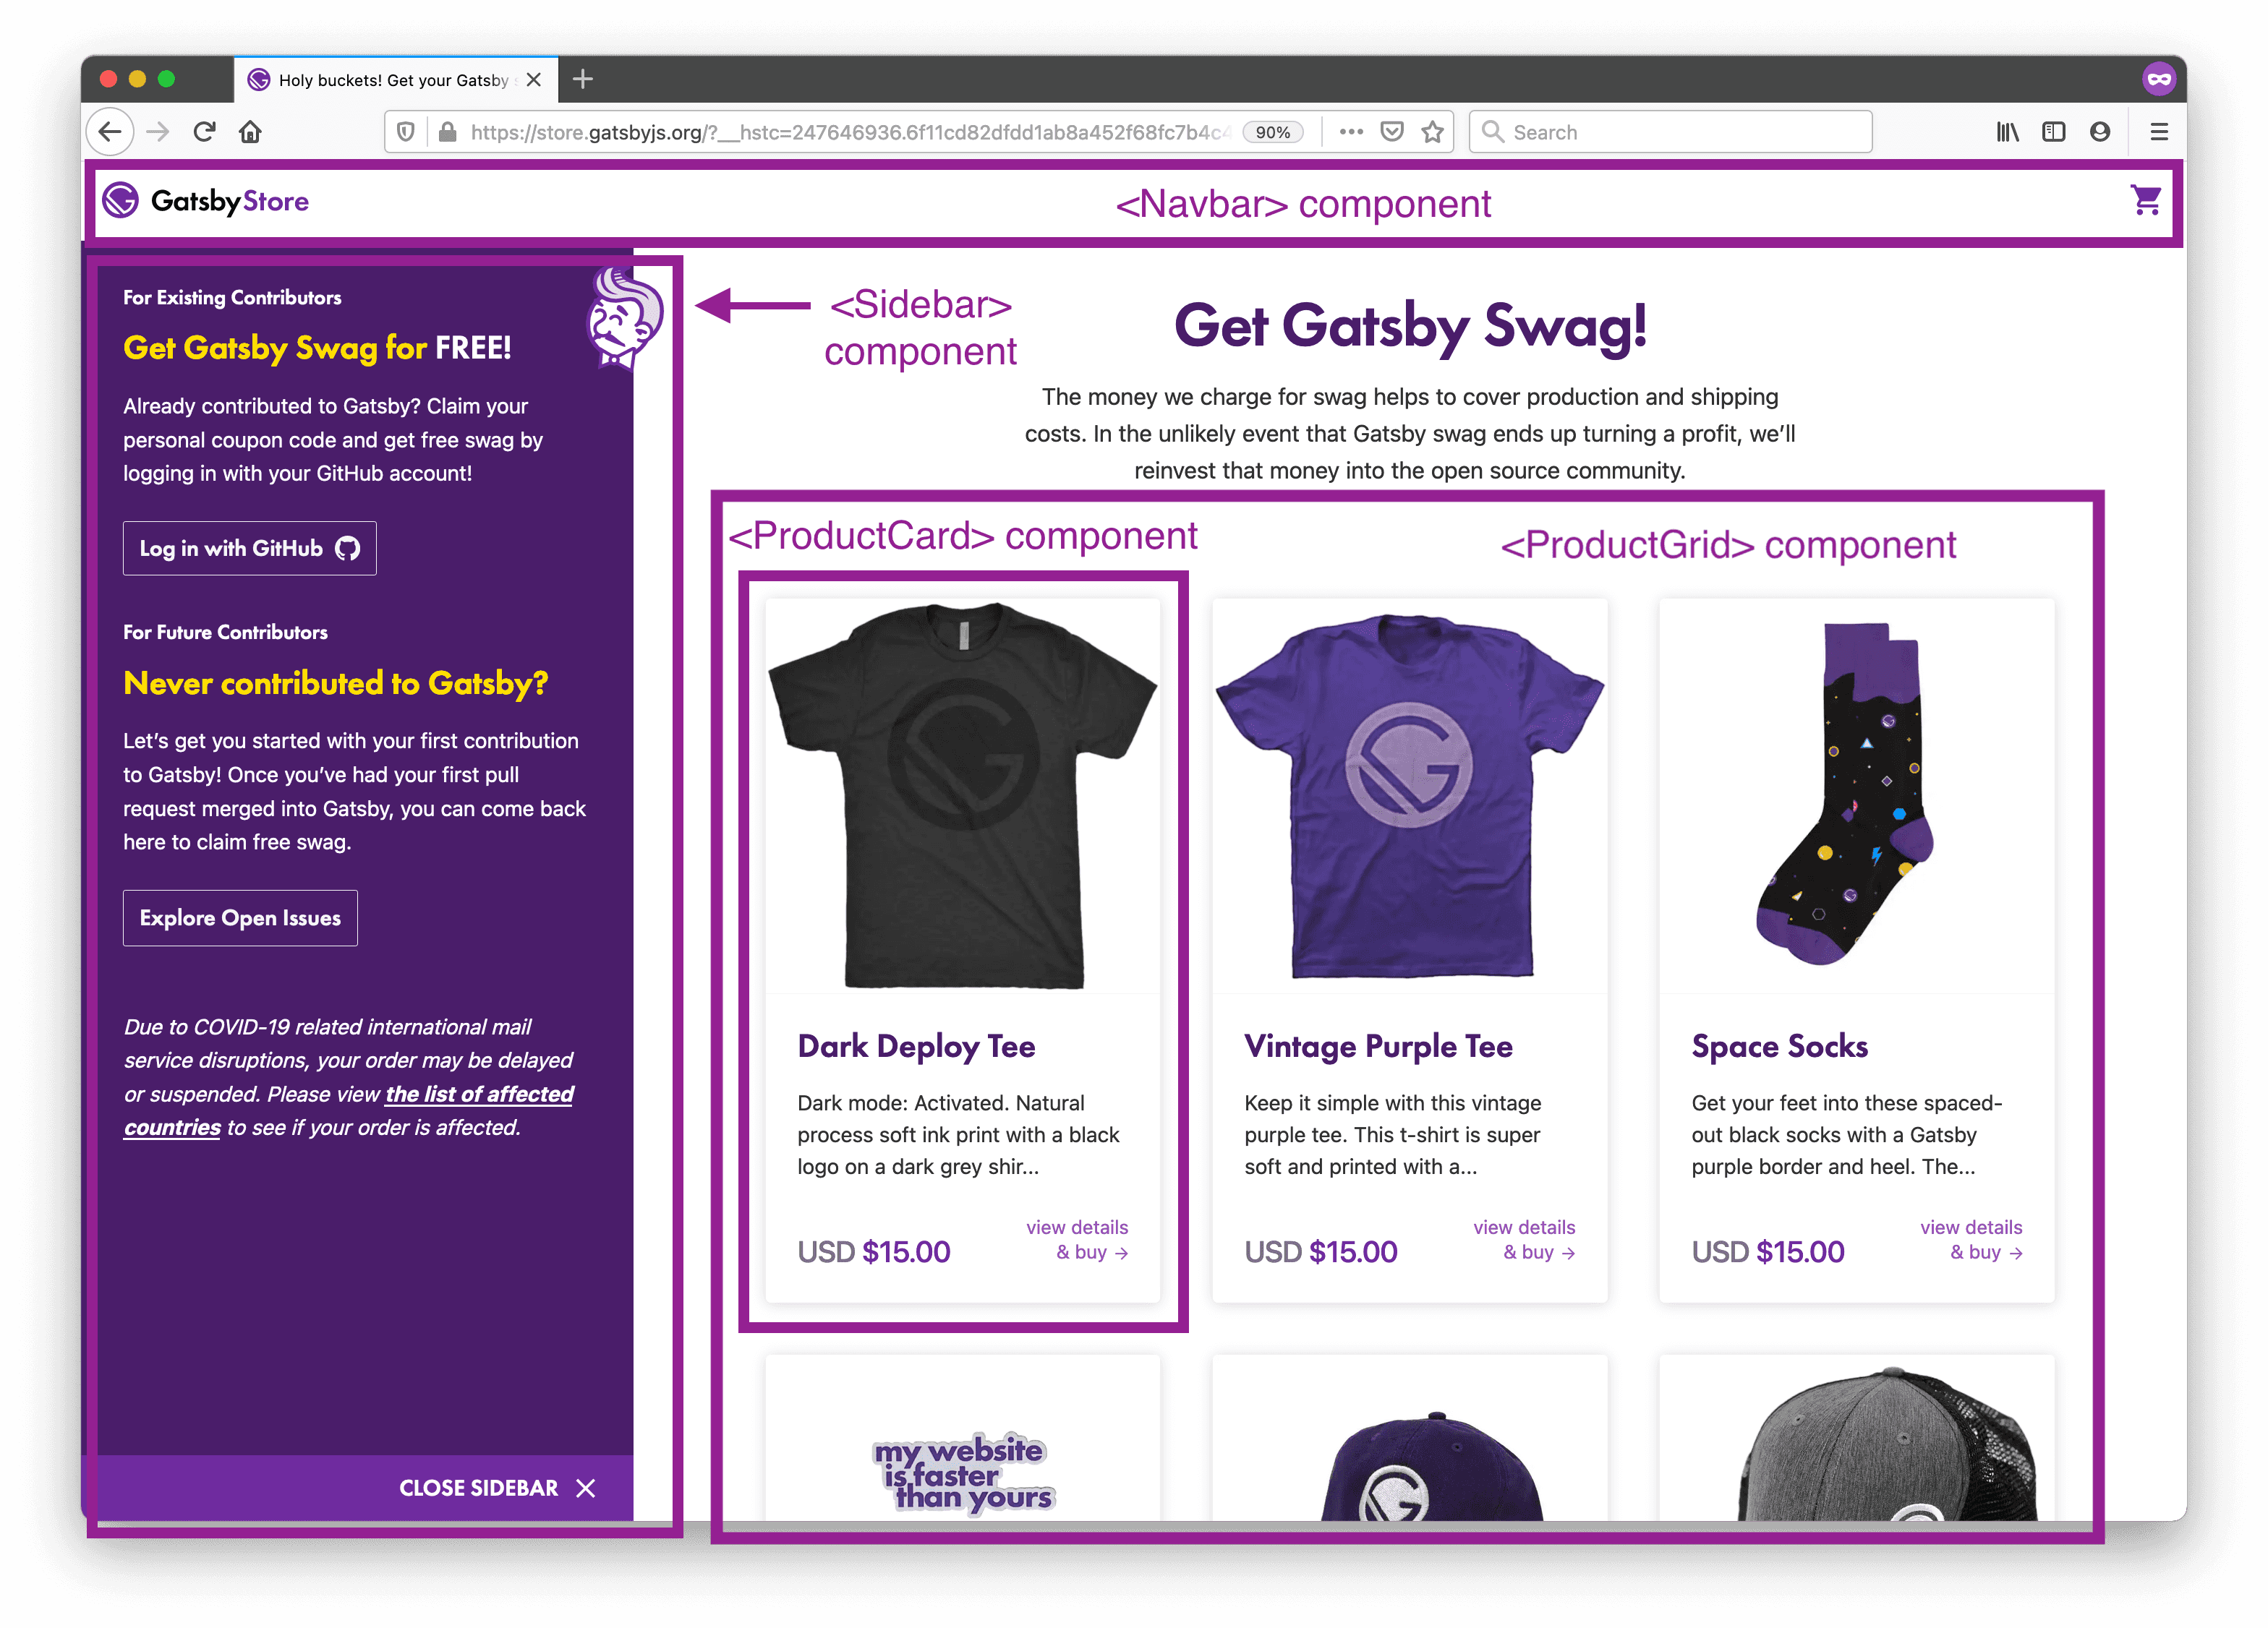Viewport: 2268px width, 1628px height.
Task: Click the Gatsby Store logo icon
Action: [x=121, y=201]
